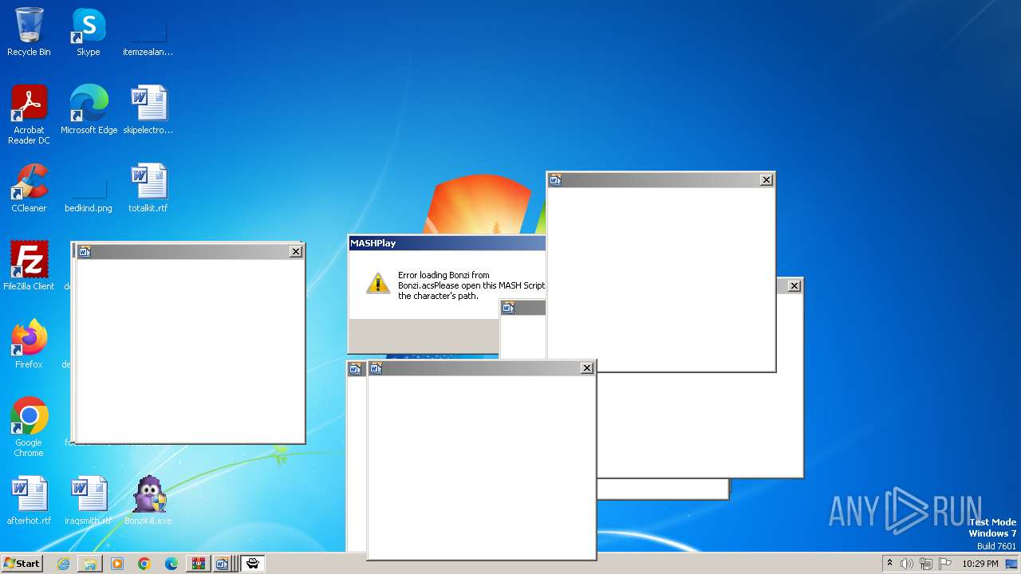Click Word icon in left blank window title
1021x574 pixels.
pyautogui.click(x=85, y=252)
